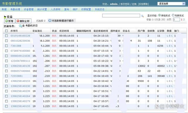The height and width of the screenshot is (113, 188).
Task: Open the 设备管理 menu
Action: (x=28, y=9)
